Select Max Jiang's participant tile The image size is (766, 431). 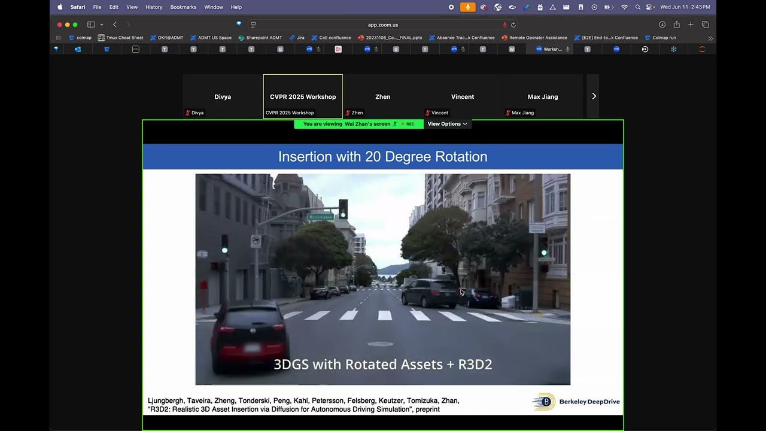coord(543,96)
